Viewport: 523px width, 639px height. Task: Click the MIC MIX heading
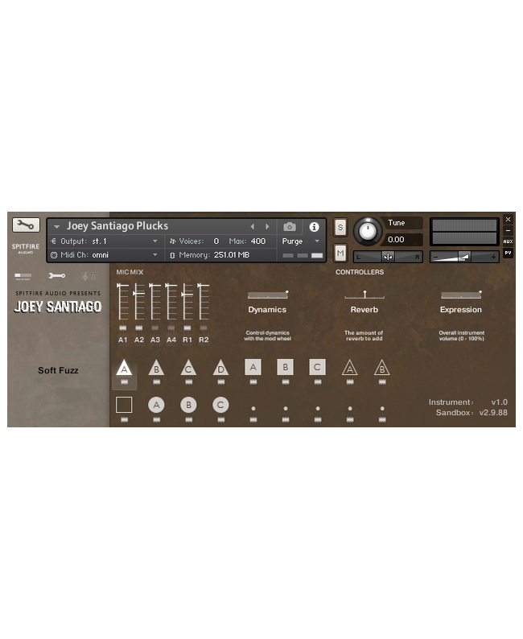[x=130, y=272]
